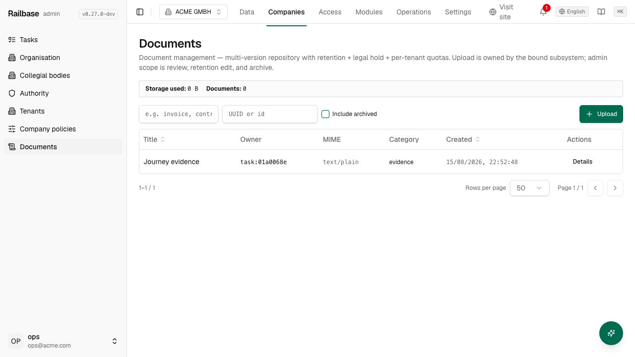Click the Storage used value

(x=192, y=89)
